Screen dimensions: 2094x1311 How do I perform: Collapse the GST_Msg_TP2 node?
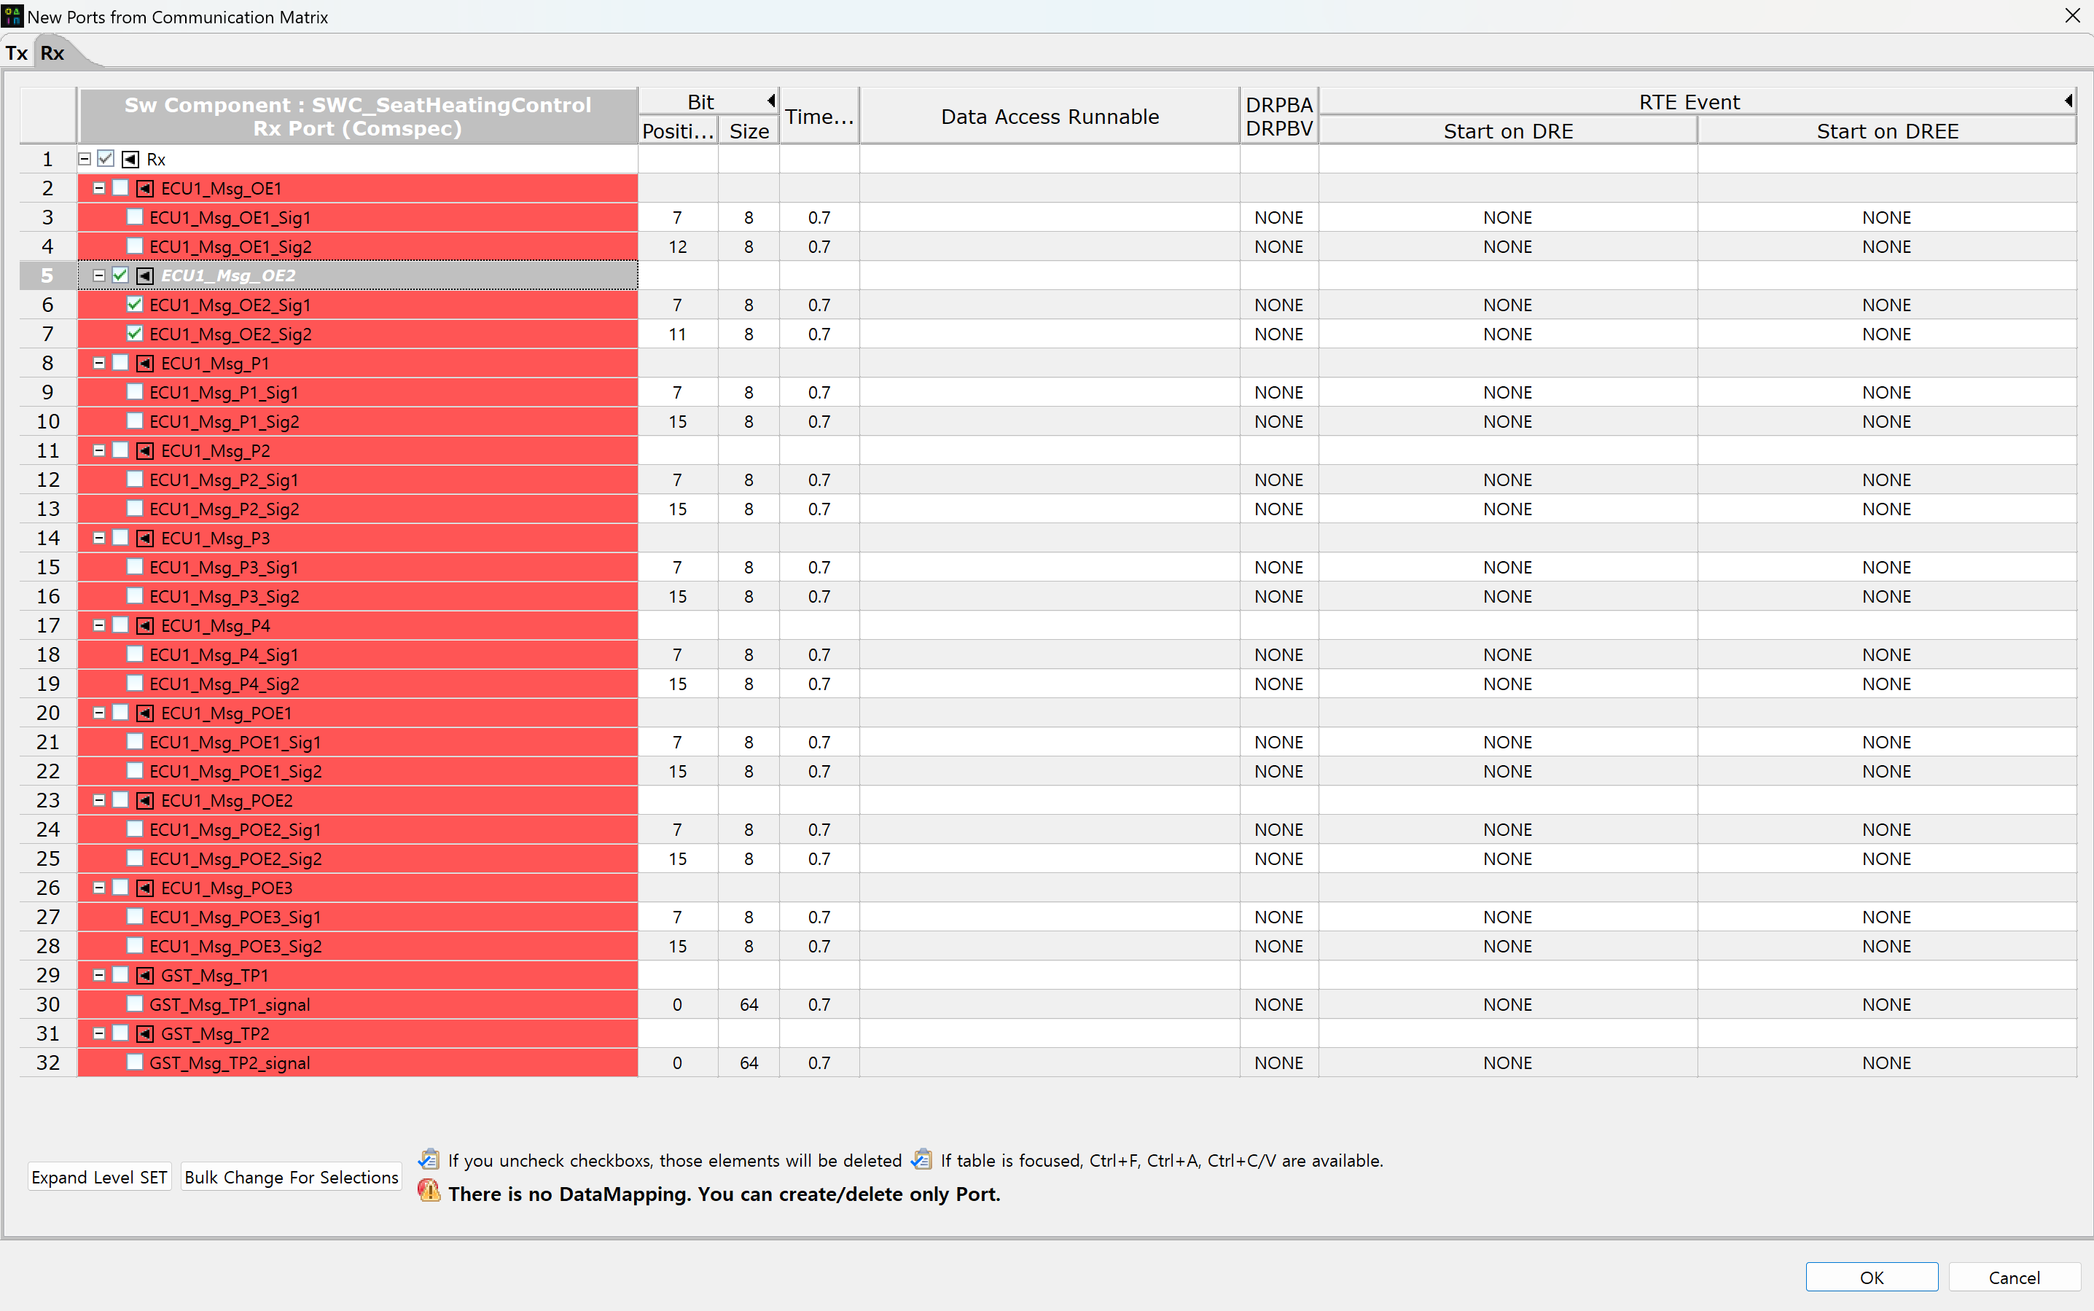[99, 1033]
